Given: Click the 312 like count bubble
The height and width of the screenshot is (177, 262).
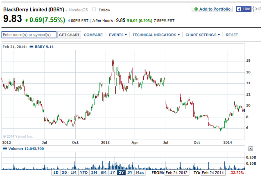Looking at the screenshot, I should click(257, 9).
